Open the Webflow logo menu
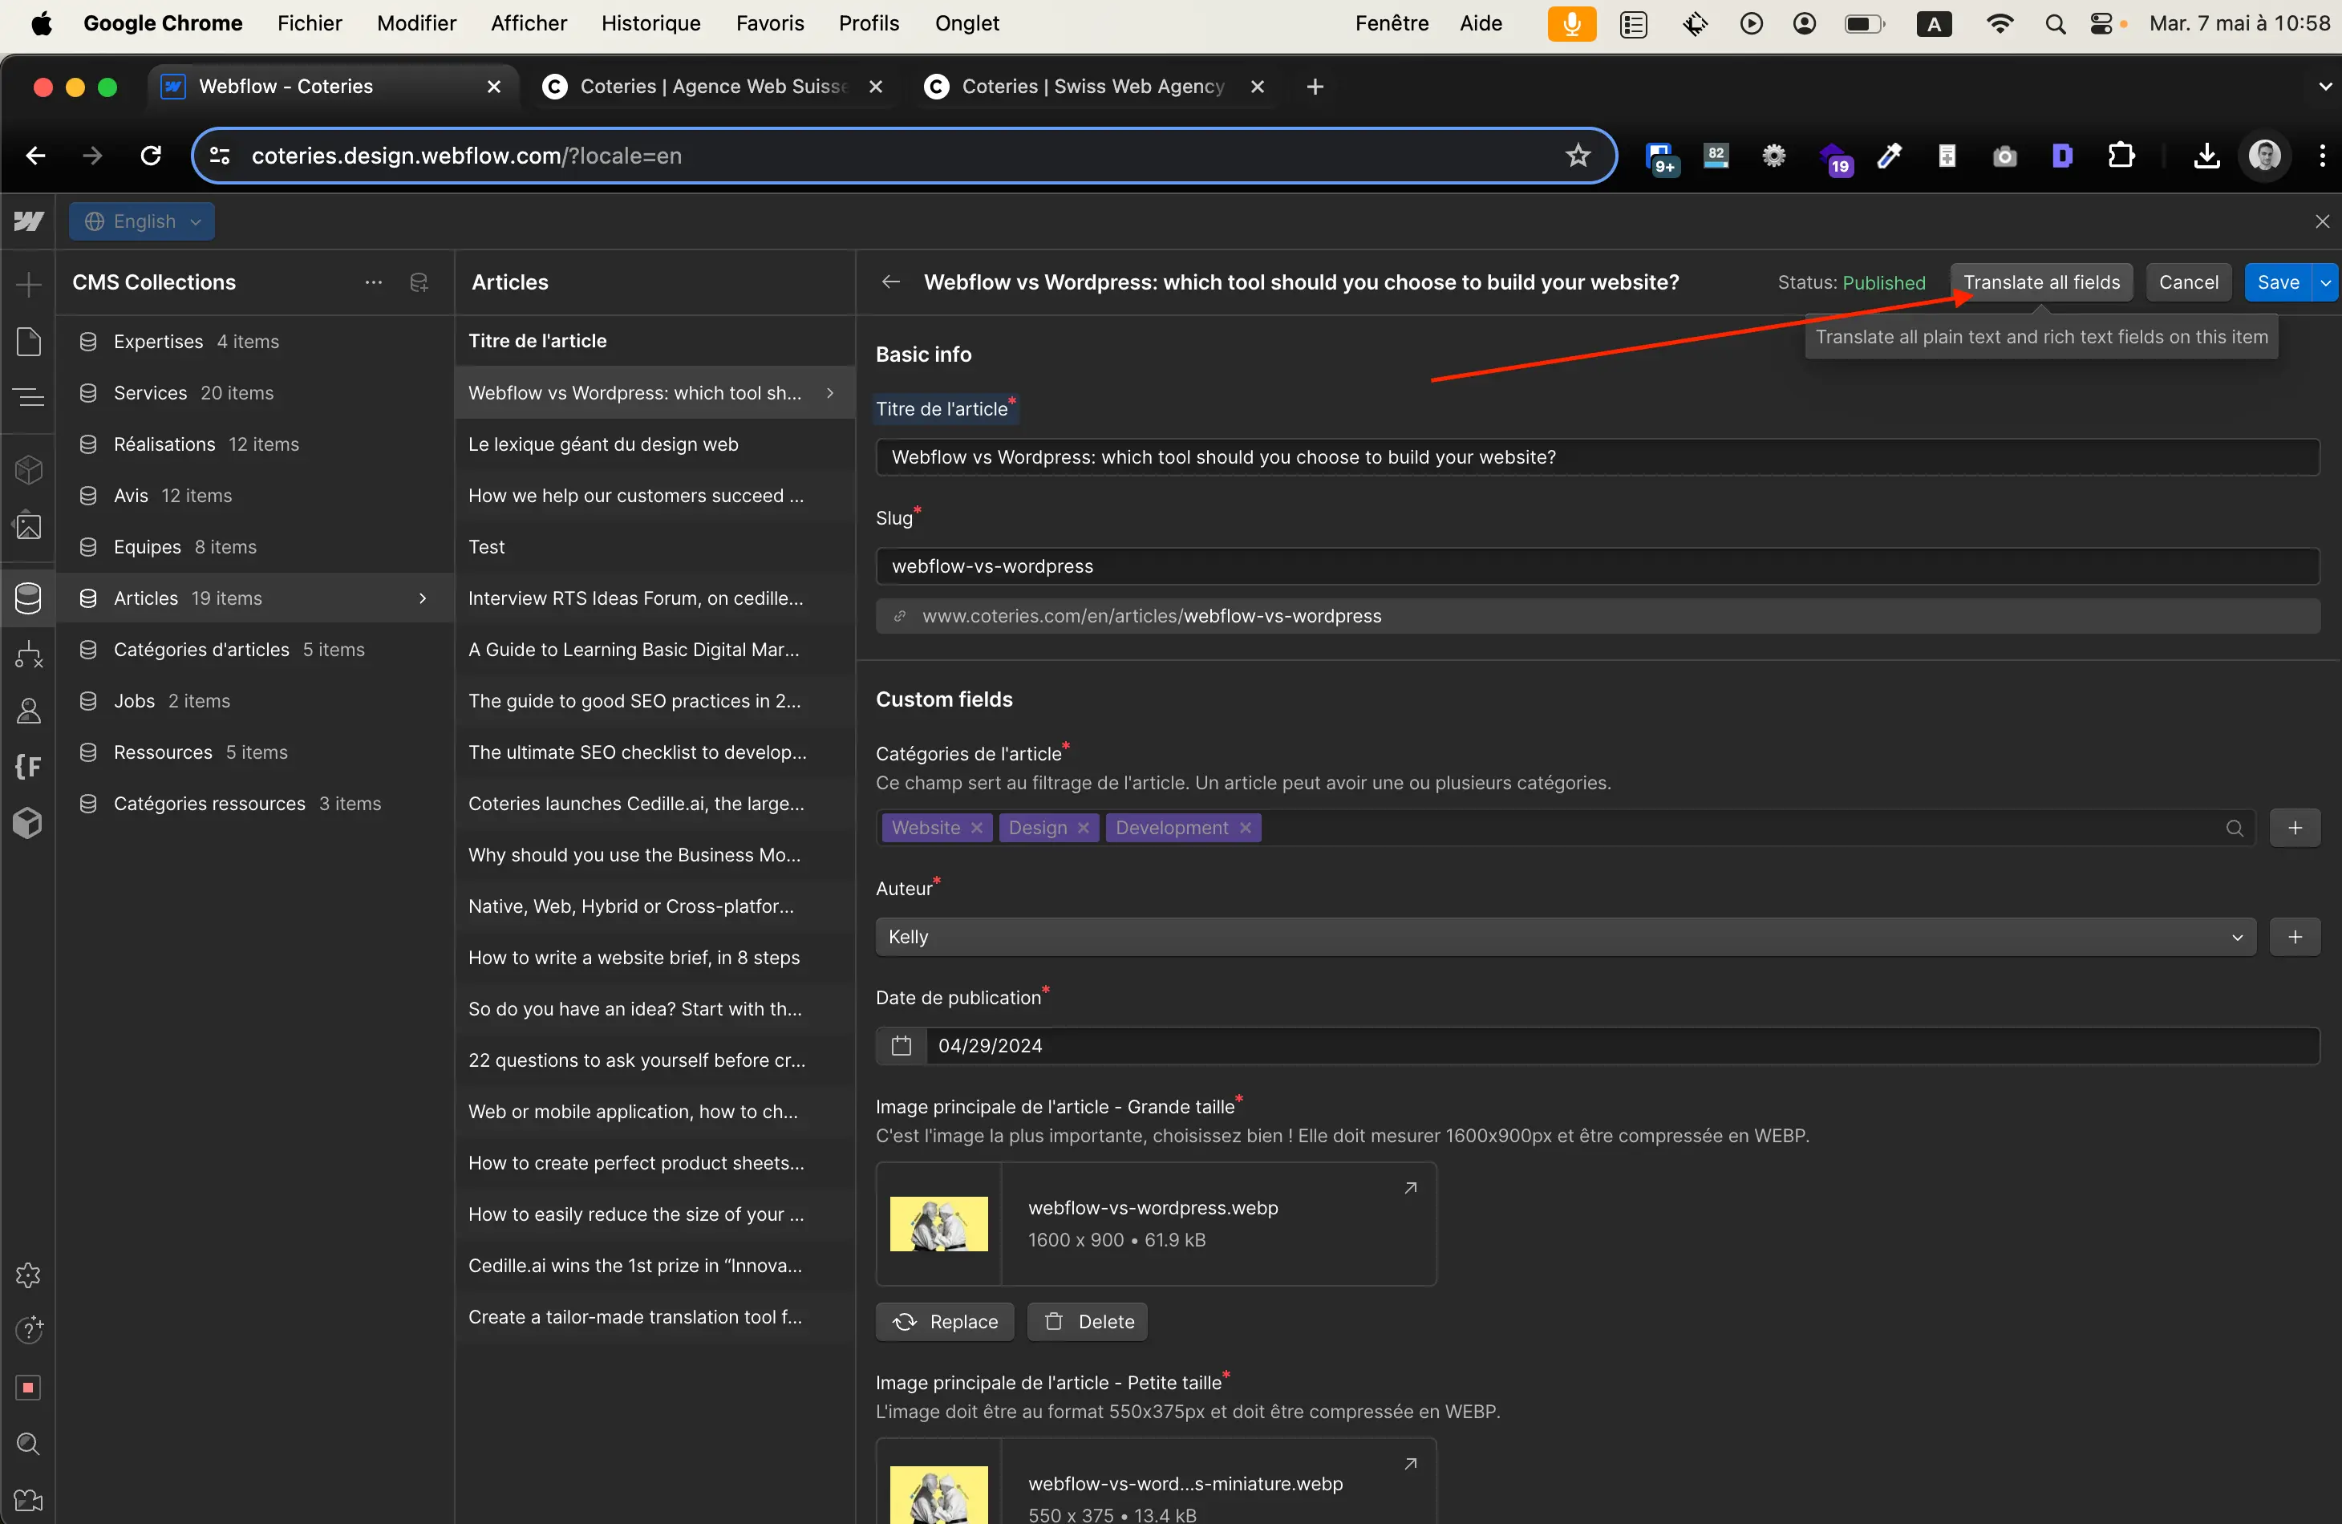Screen dimensions: 2342x1524 click(29, 221)
